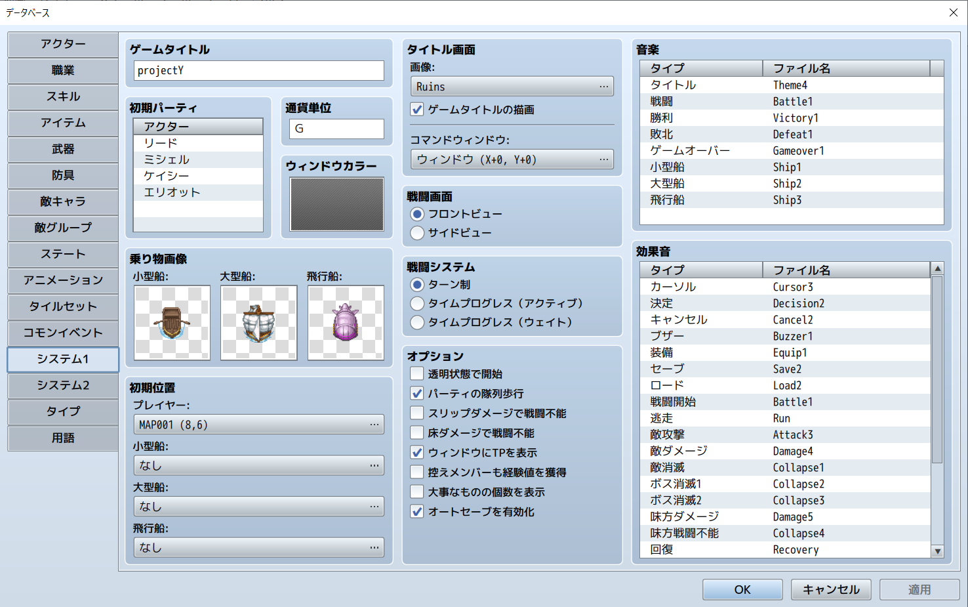
Task: Select タイムプログレス（ウェイト） battle system
Action: [x=417, y=322]
